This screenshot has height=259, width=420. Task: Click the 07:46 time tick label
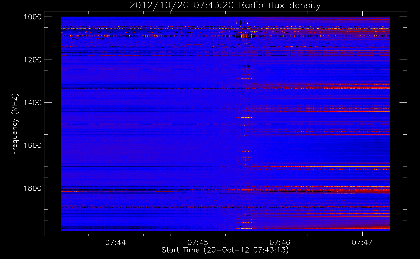(280, 243)
